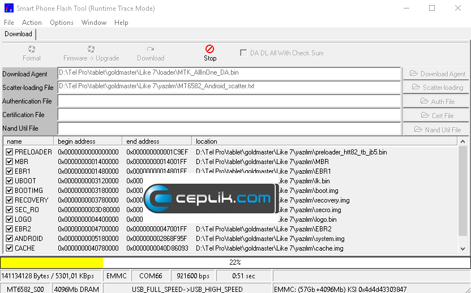Viewport: 471px width, 293px height.
Task: Open the Action menu
Action: coord(32,23)
